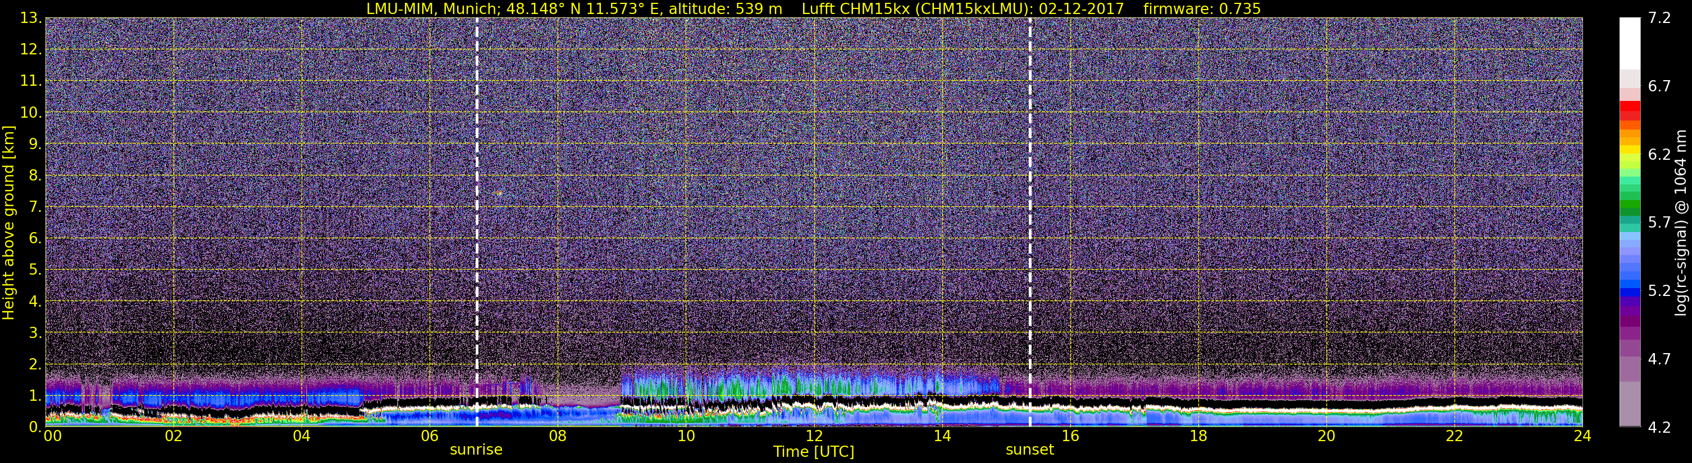Click the white dashed sunrise marker line
Viewport: 1692px width, 463px height.
tap(477, 221)
